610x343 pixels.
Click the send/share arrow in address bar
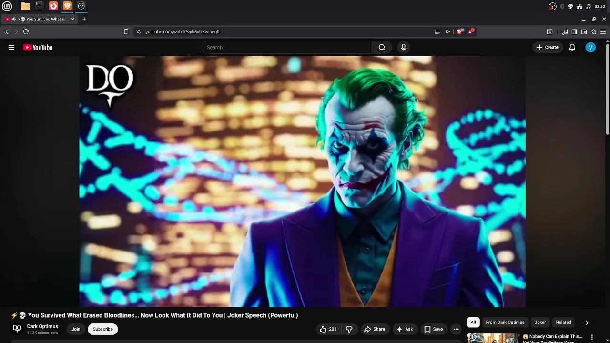(448, 31)
